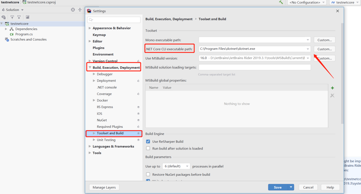Click the Help button

330,187
